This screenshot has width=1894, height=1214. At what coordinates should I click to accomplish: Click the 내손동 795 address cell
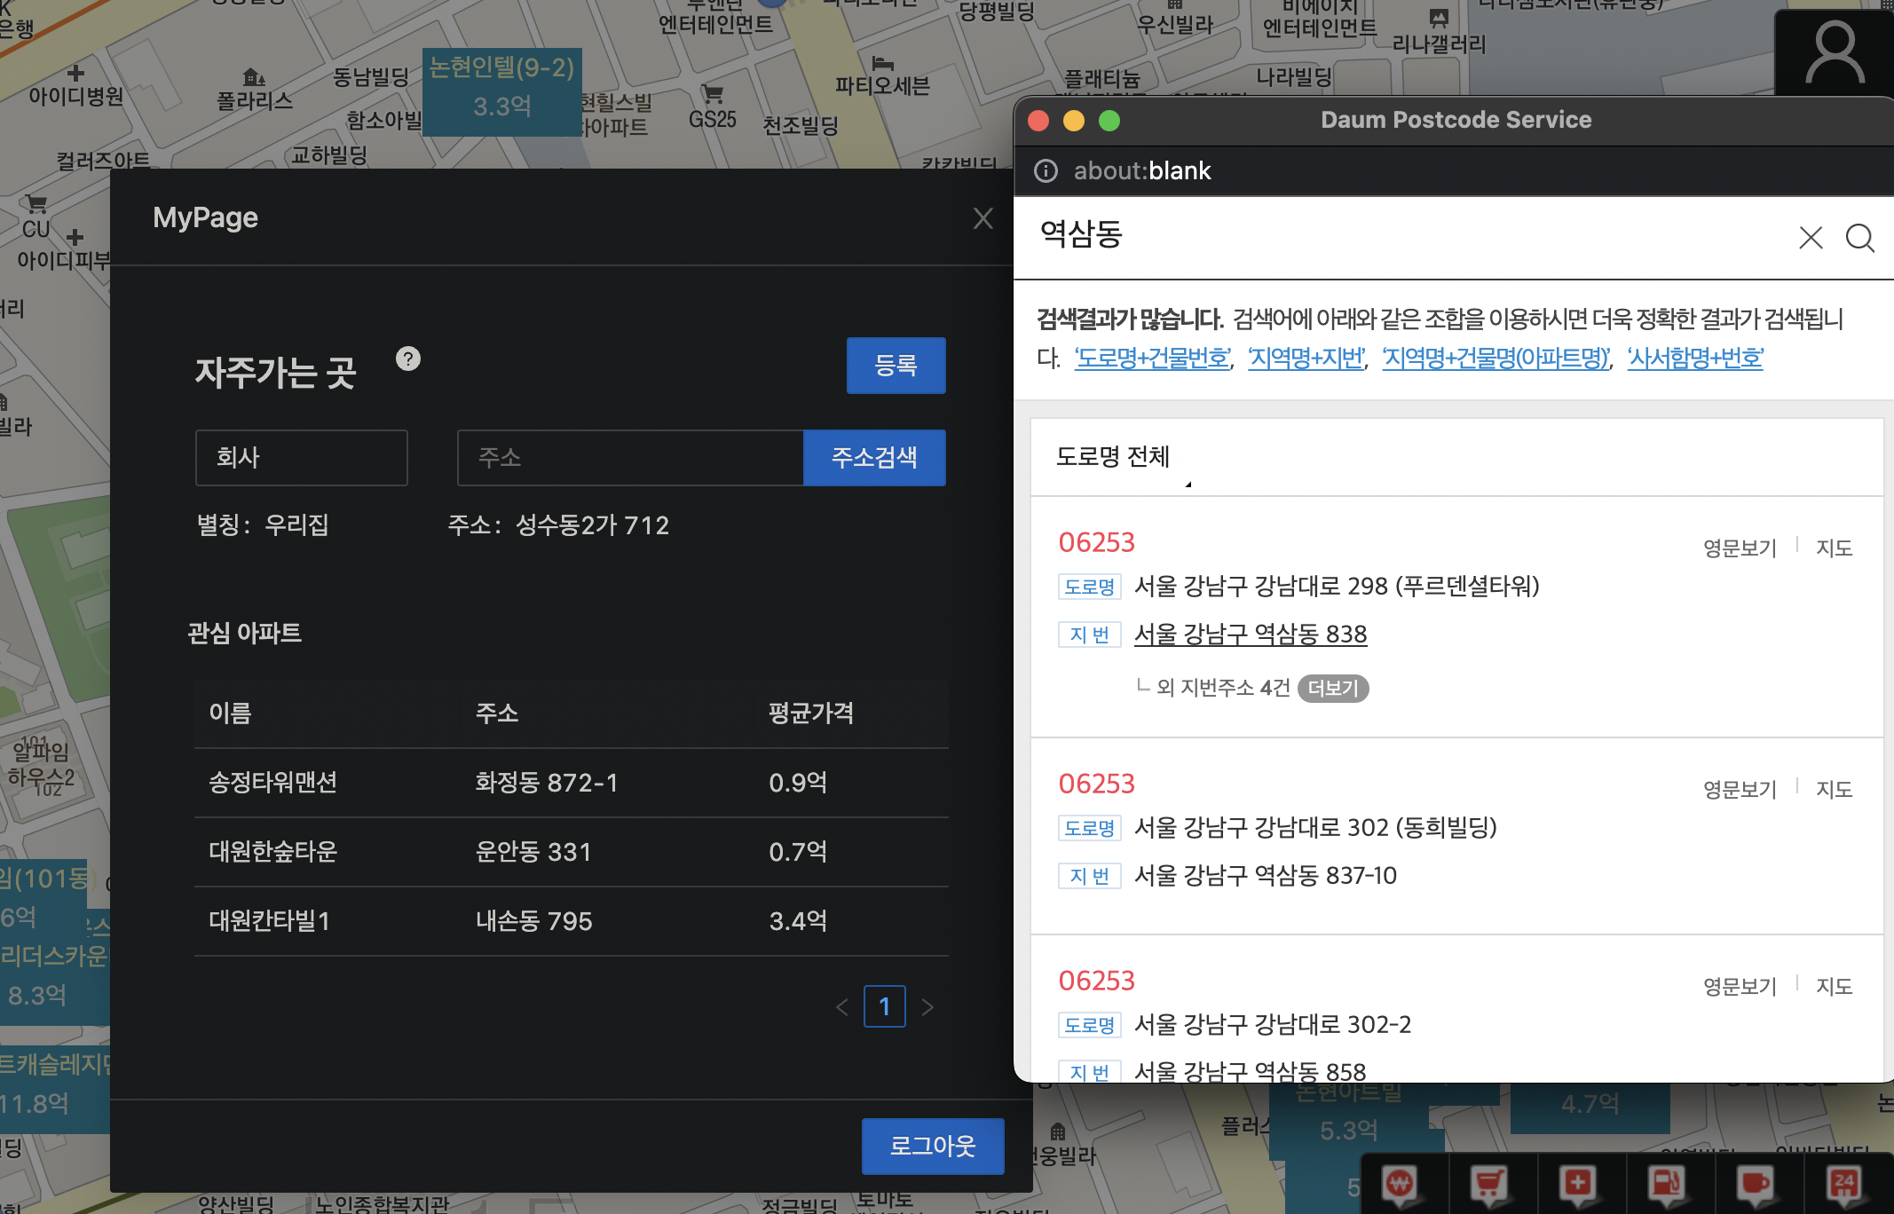[x=533, y=921]
